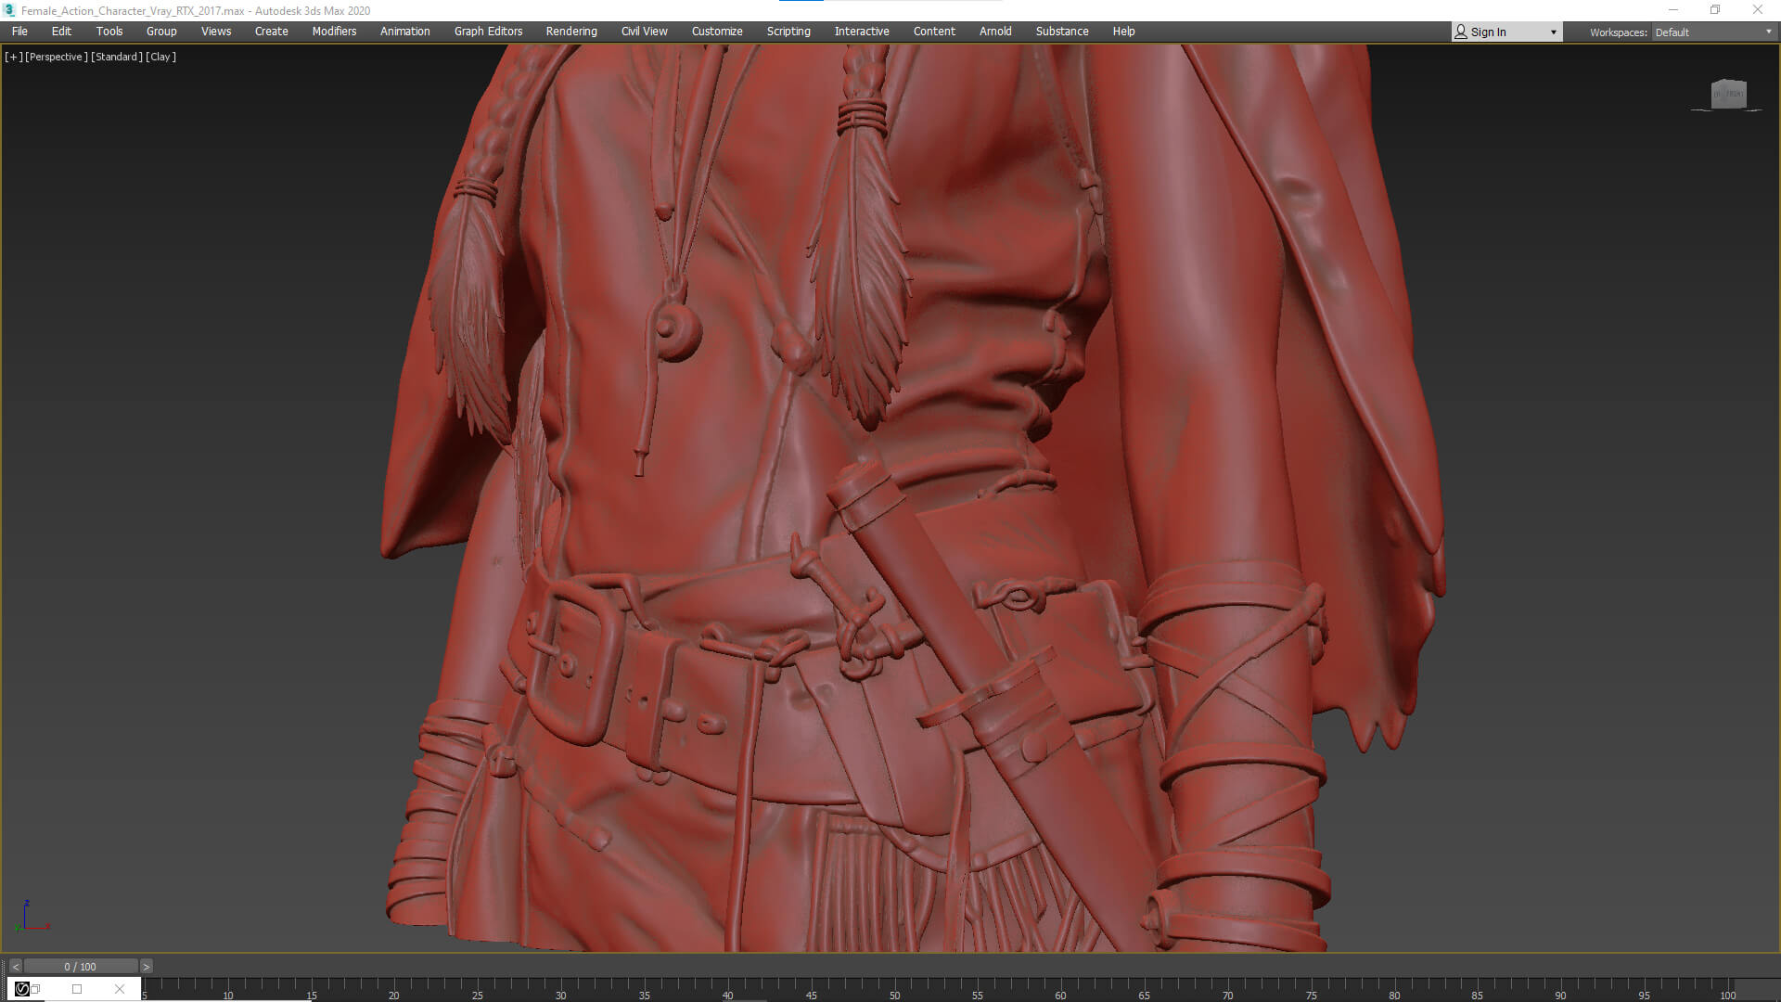Screen dimensions: 1781x1002
Task: Click the 0 / 100 time slider
Action: pyautogui.click(x=81, y=967)
